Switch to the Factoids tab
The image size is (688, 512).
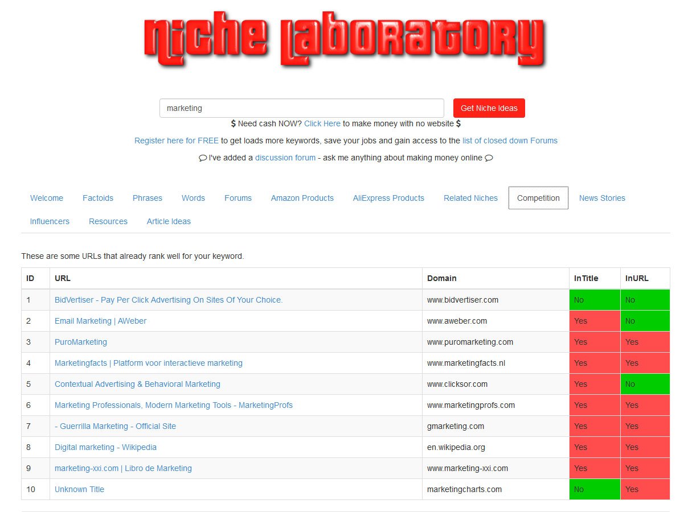[x=98, y=198]
